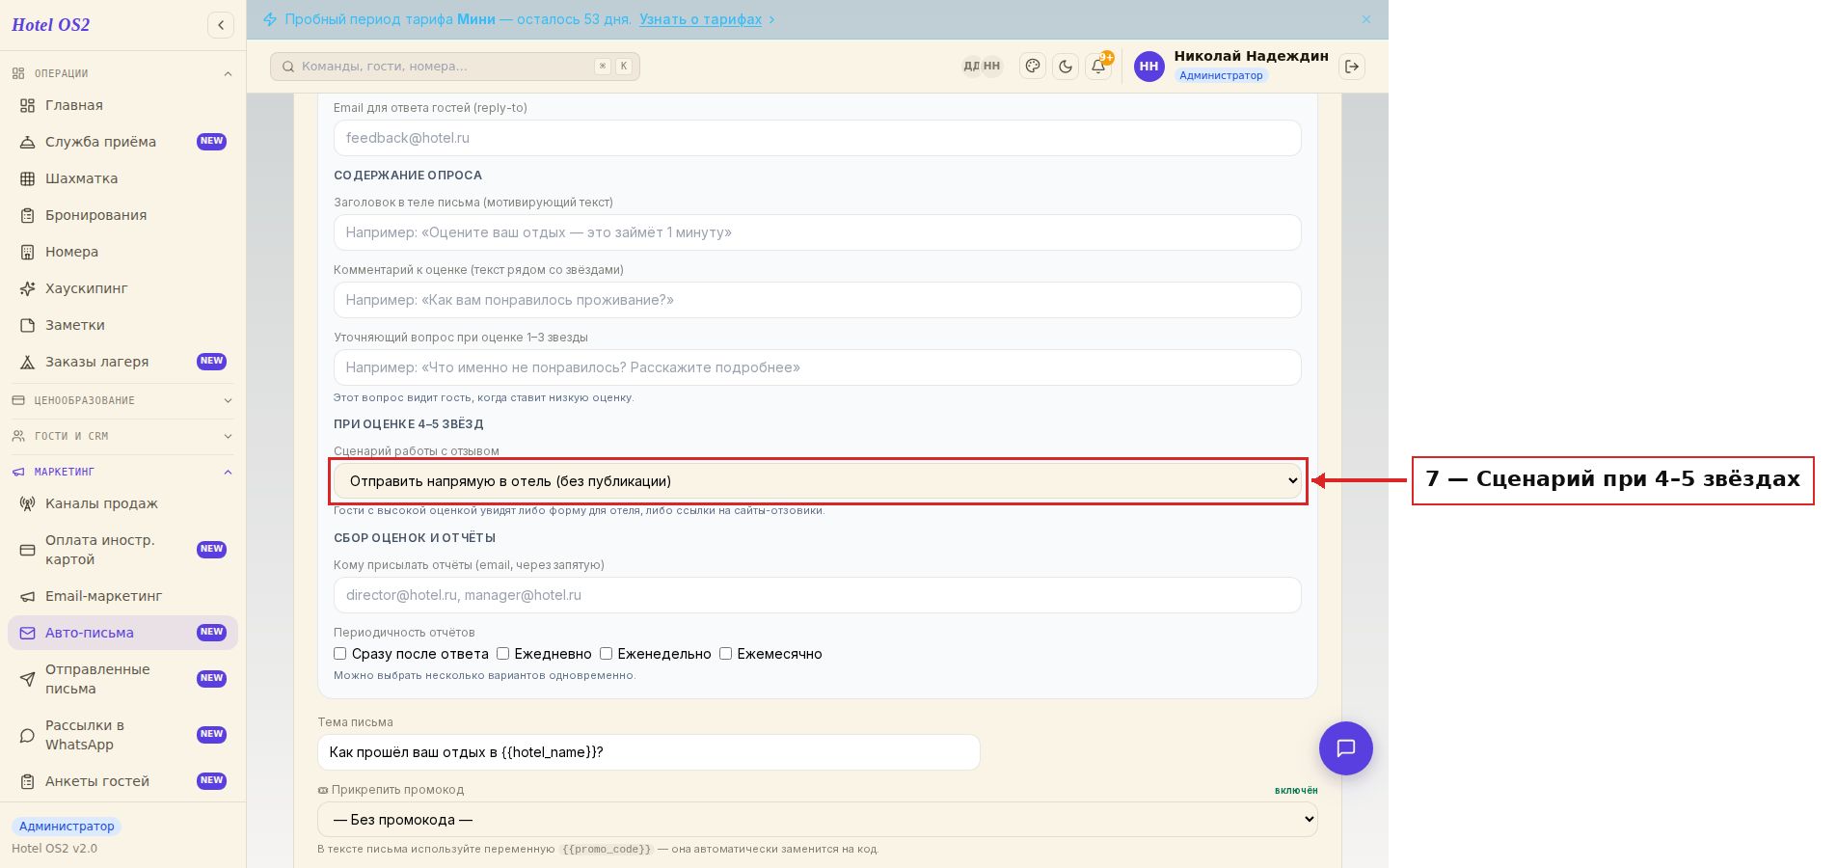Expand the Гости и CRM section
This screenshot has height=868, width=1837.
(x=122, y=436)
